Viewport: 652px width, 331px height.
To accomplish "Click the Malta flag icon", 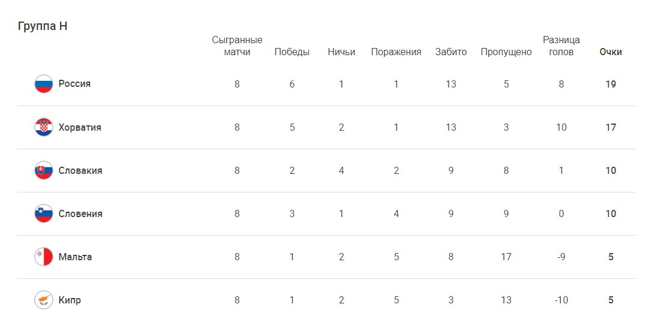I will pyautogui.click(x=44, y=257).
